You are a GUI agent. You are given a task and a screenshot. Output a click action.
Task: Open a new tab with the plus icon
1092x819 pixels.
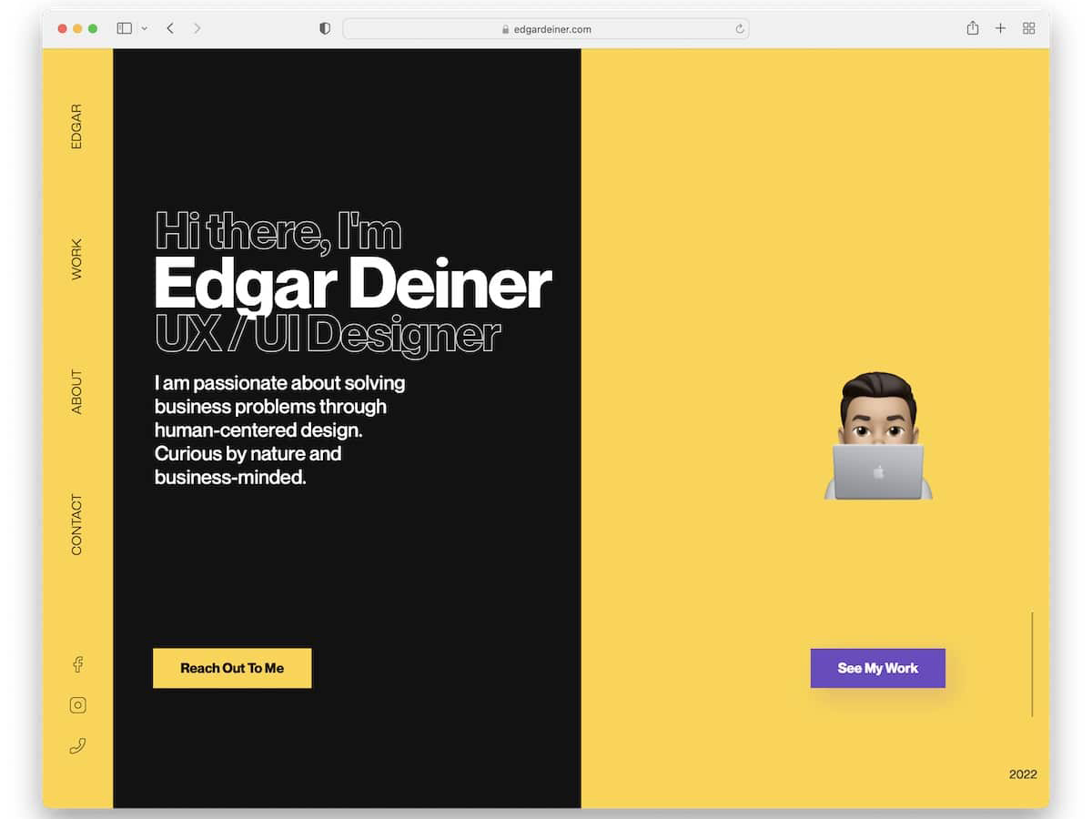tap(1000, 28)
